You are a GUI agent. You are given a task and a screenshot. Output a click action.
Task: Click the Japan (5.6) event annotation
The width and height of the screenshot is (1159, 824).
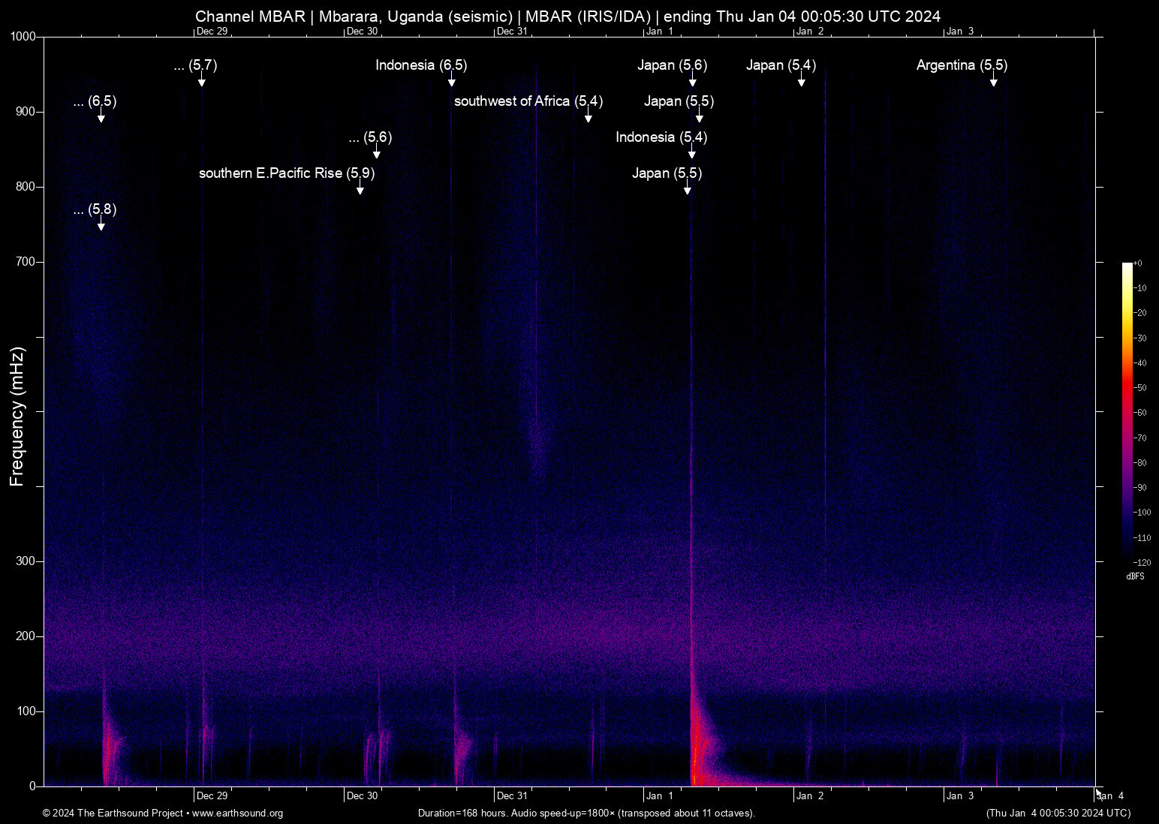coord(672,65)
